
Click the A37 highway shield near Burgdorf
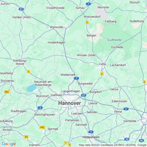[x=84, y=95]
